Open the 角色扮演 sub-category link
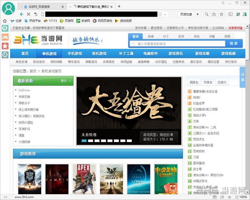The width and height of the screenshot is (250, 200). coord(22,62)
